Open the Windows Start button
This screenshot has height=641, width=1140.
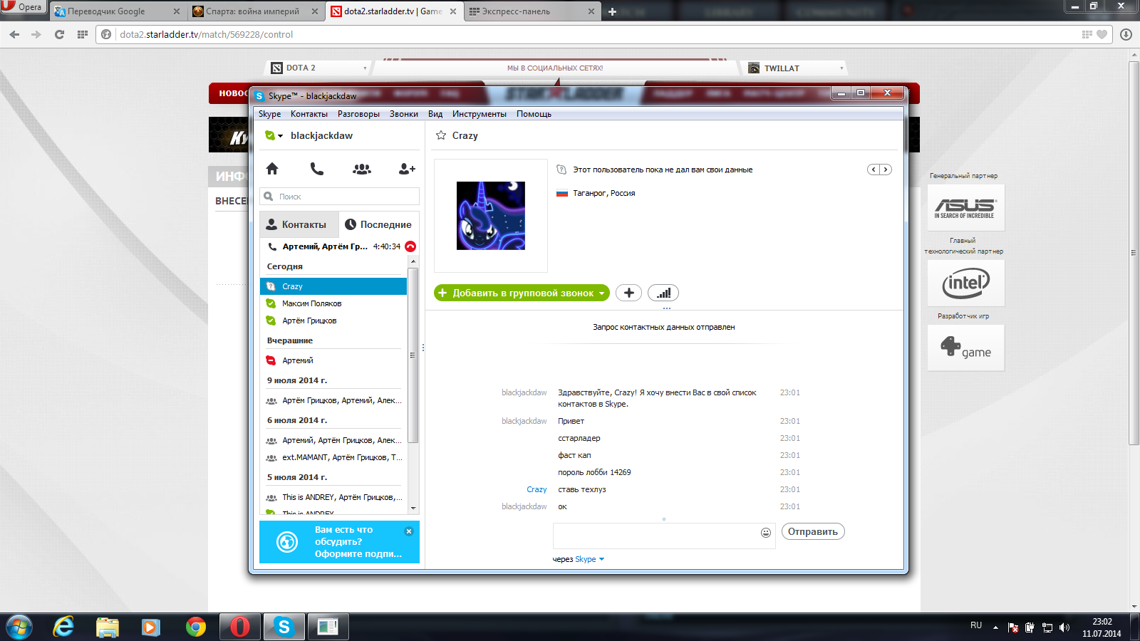coord(19,627)
